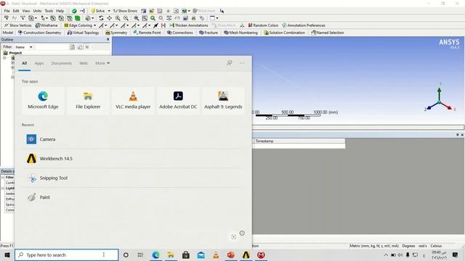The height and width of the screenshot is (261, 465).
Task: Click the search panel options ellipsis
Action: click(242, 63)
